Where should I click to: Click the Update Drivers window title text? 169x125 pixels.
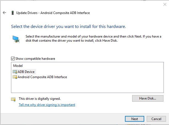(x=53, y=13)
